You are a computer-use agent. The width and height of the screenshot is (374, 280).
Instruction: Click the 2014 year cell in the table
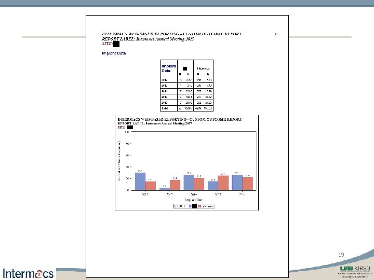(x=164, y=91)
